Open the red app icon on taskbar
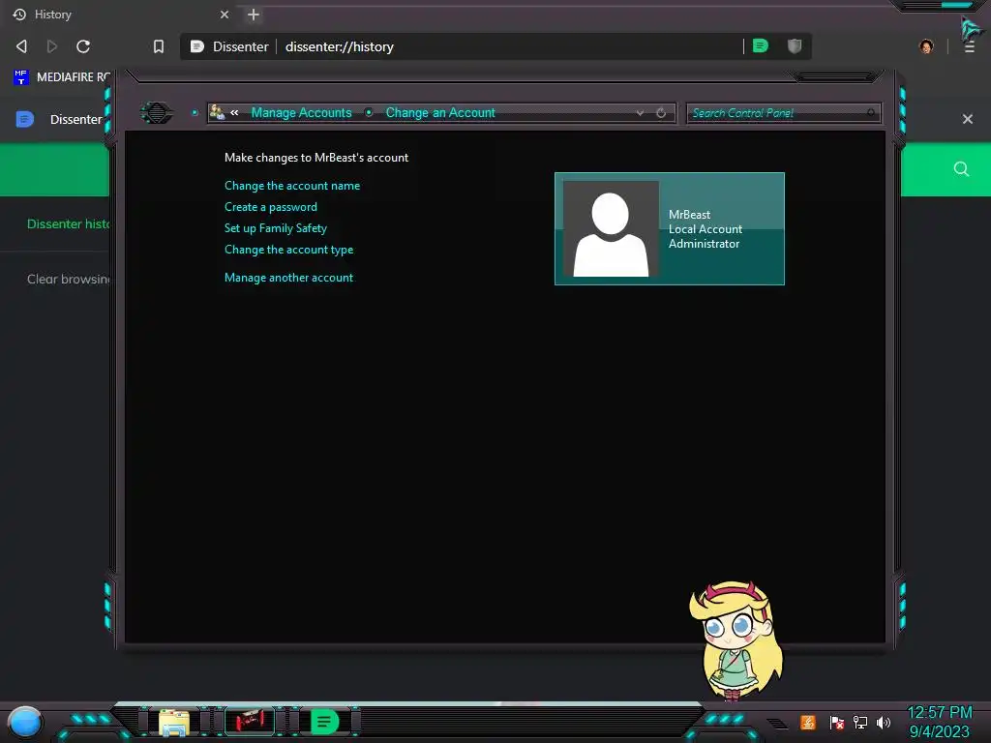Viewport: 991px width, 743px height. tap(251, 722)
